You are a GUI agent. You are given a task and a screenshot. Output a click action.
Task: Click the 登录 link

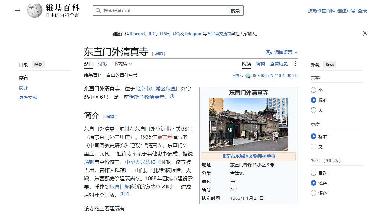click(362, 11)
